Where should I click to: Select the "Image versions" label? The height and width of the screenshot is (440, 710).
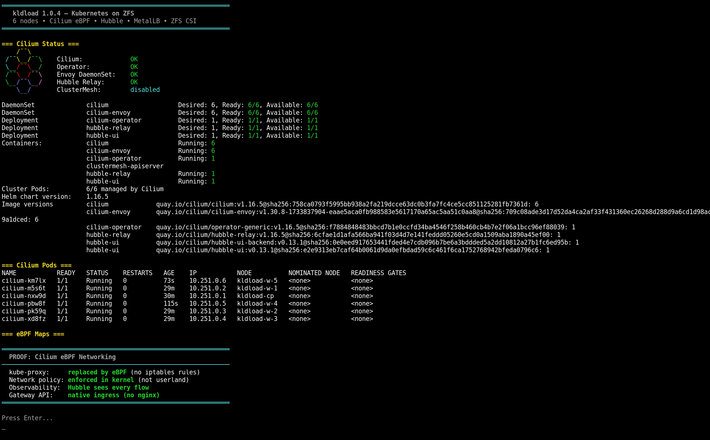27,204
